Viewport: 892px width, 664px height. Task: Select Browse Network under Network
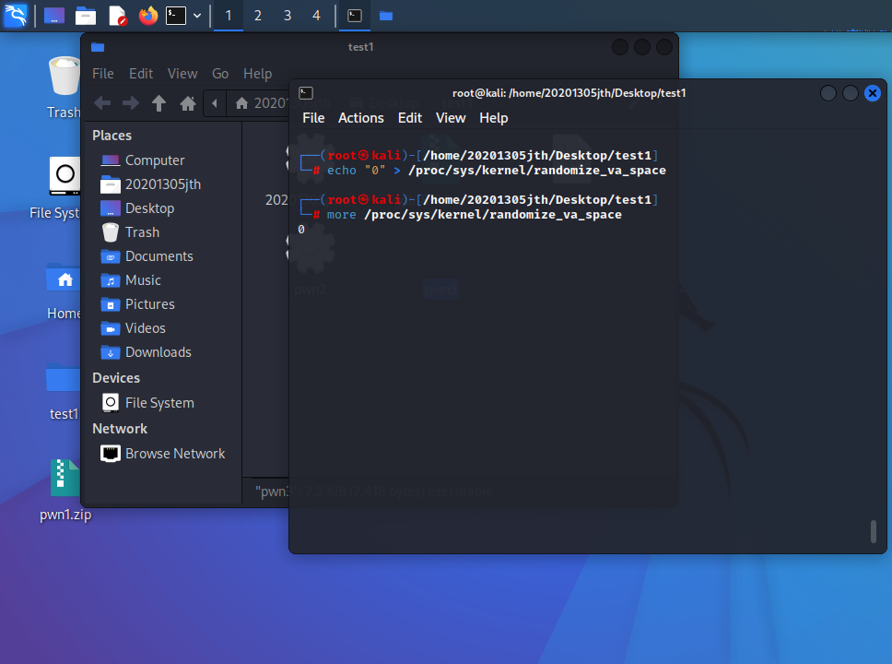tap(163, 454)
